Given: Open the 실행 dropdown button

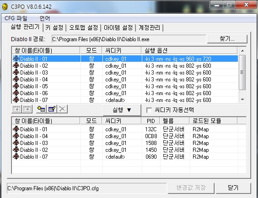Looking at the screenshot, I should (x=122, y=110).
